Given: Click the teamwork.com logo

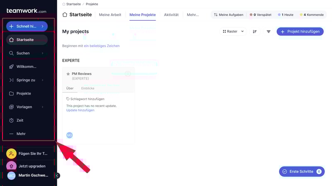Looking at the screenshot, I should click(x=27, y=11).
